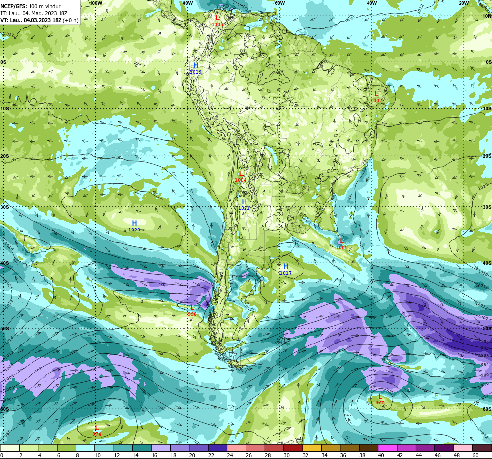Click the 80W longitude label
The width and height of the screenshot is (492, 459).
tap(187, 3)
